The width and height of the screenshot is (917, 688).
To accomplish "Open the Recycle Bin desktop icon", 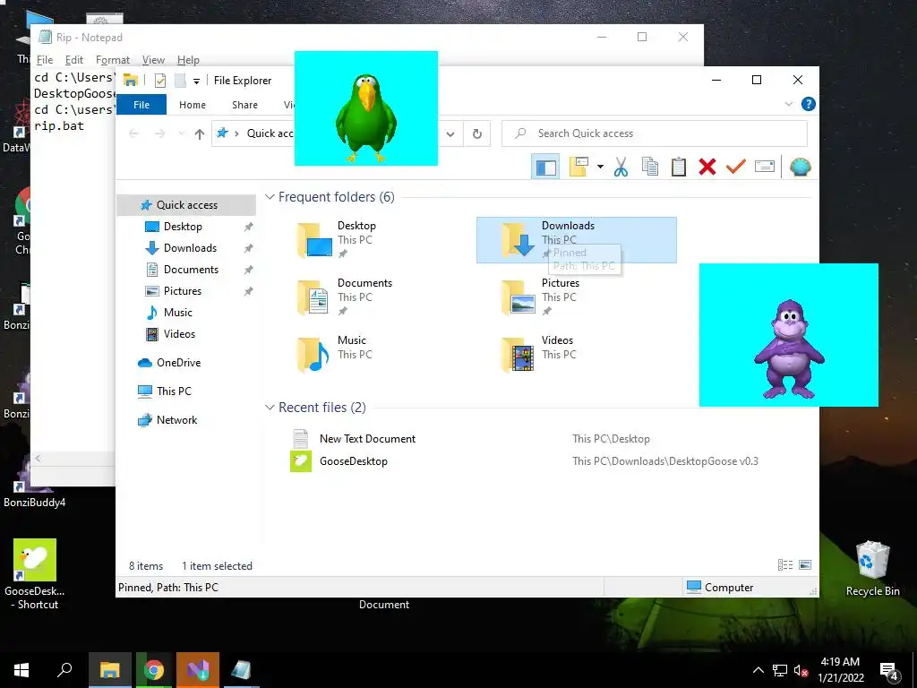I will point(872,568).
